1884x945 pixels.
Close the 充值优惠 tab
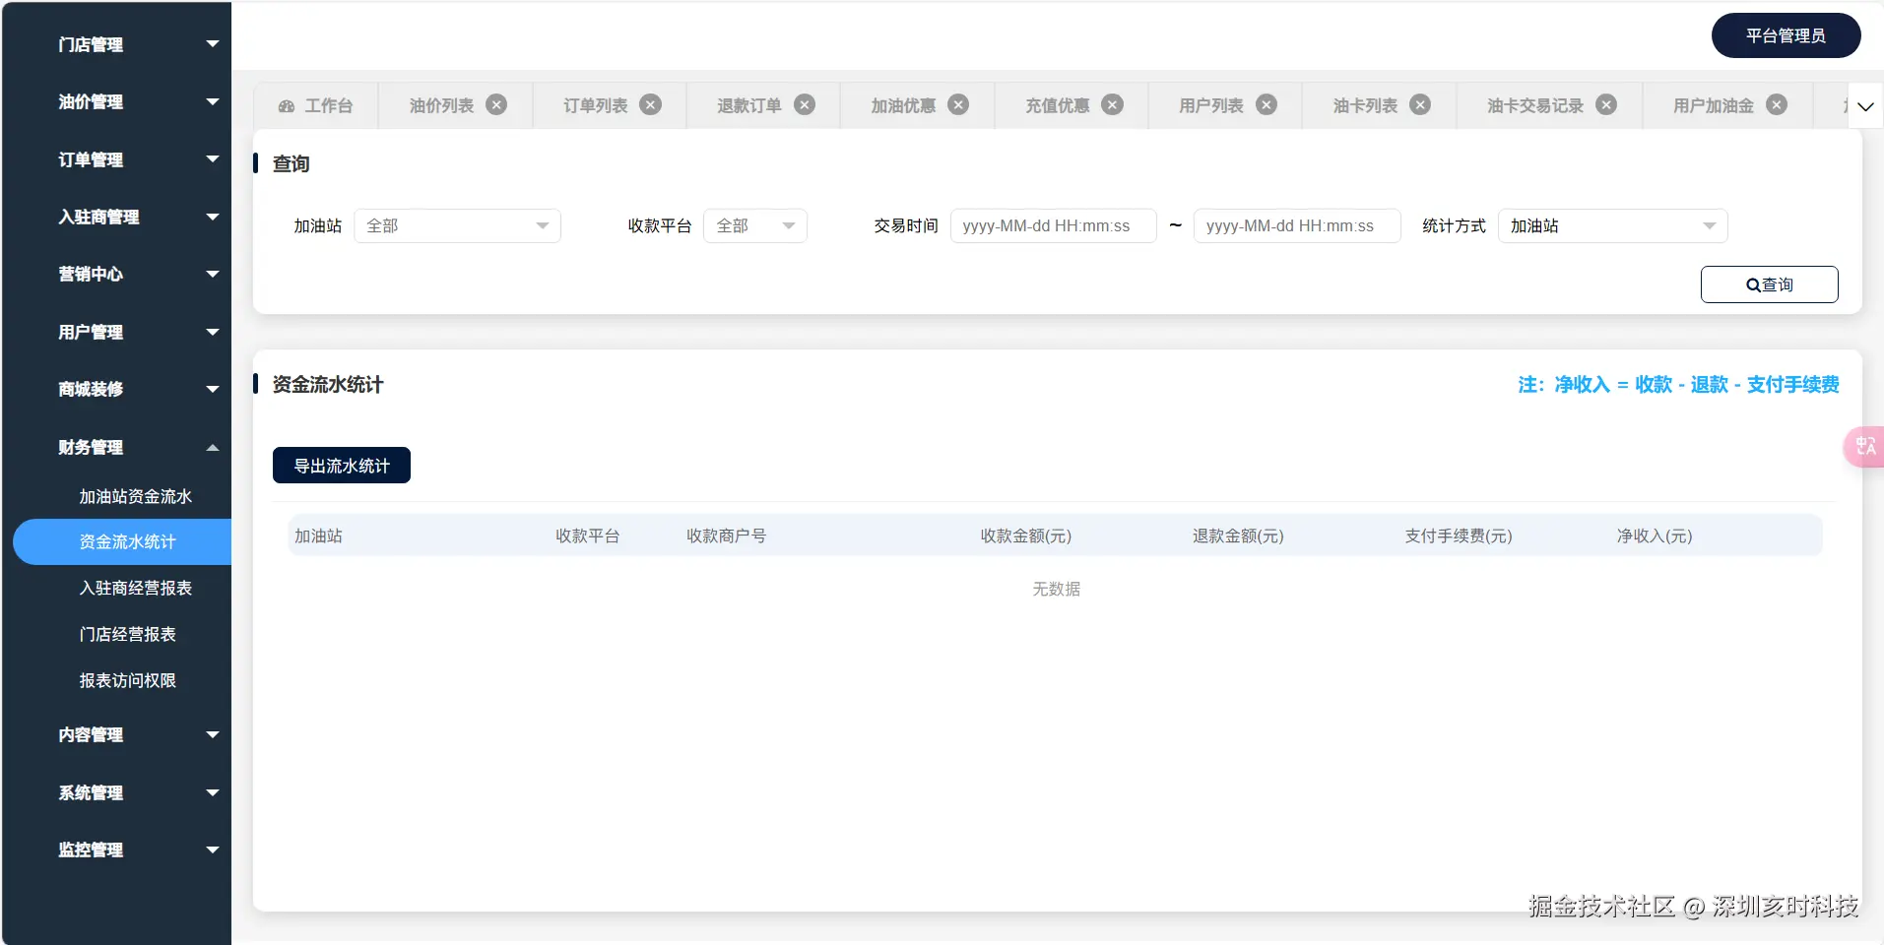(x=1113, y=104)
